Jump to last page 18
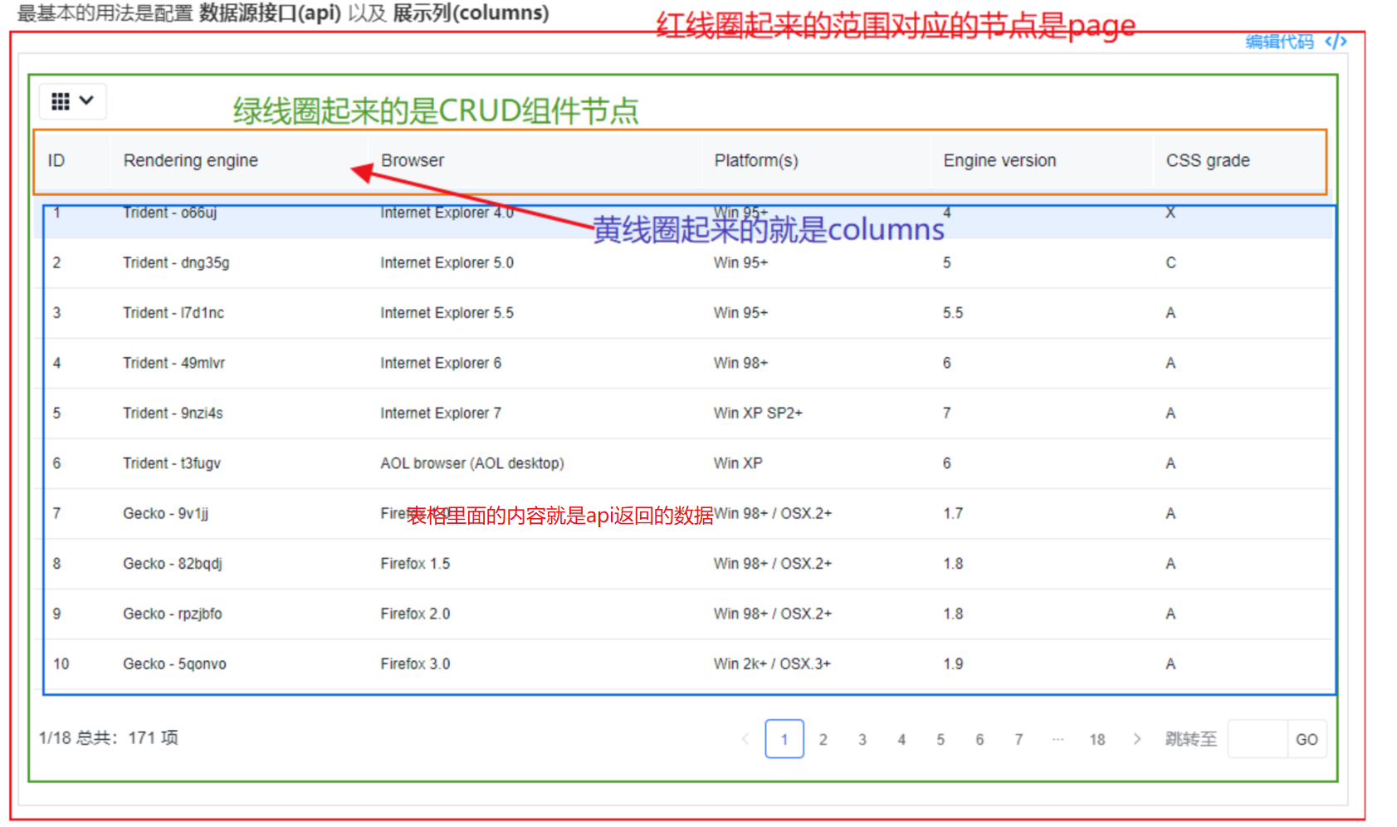 [1097, 739]
